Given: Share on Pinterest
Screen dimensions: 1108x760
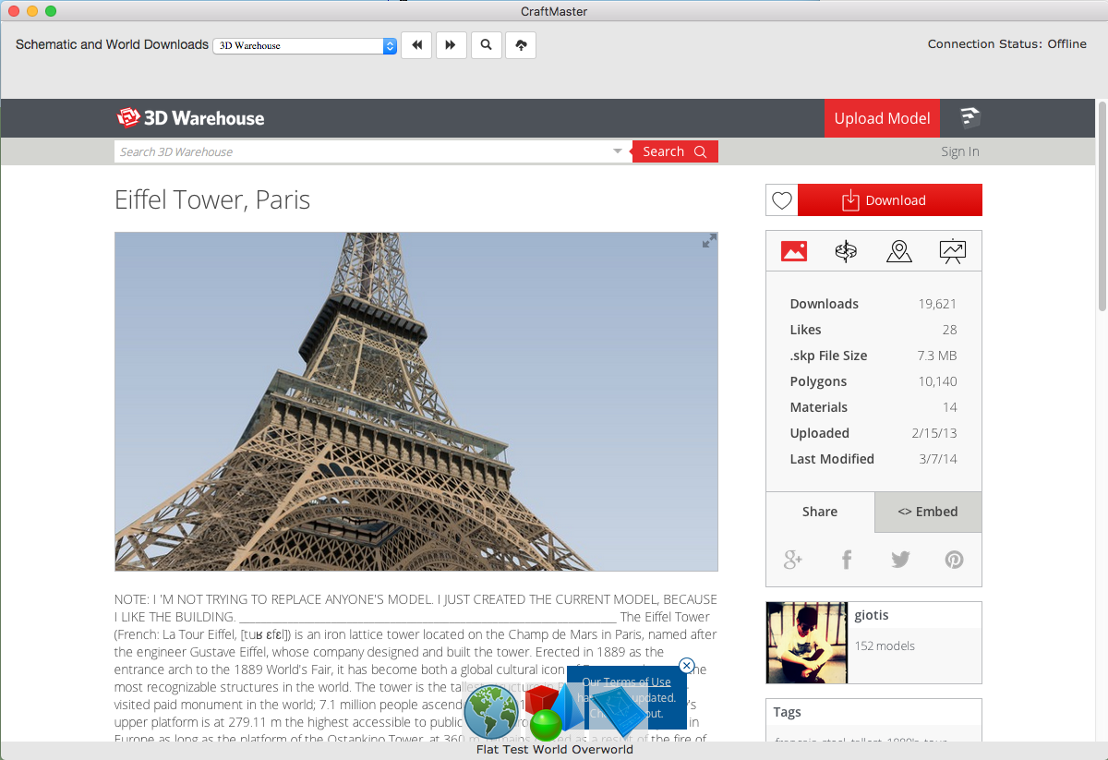Looking at the screenshot, I should (954, 559).
